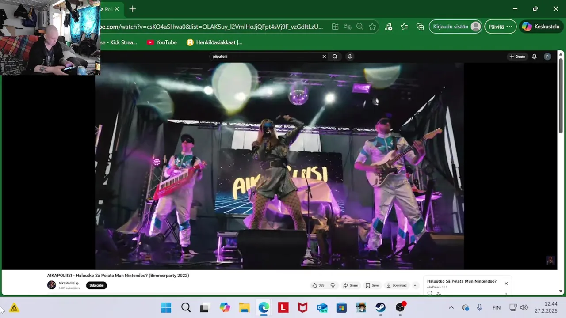
Task: Open McAfee from the taskbar
Action: click(x=302, y=308)
